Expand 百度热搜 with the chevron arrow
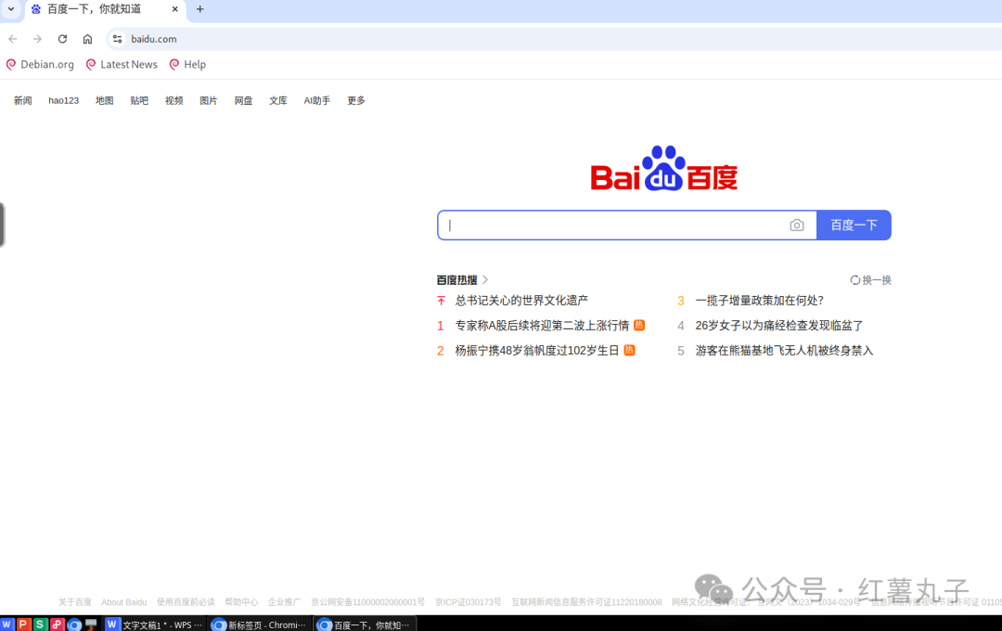 click(x=485, y=280)
